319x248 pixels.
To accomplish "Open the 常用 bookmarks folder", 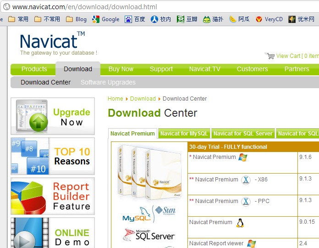I will 18,19.
